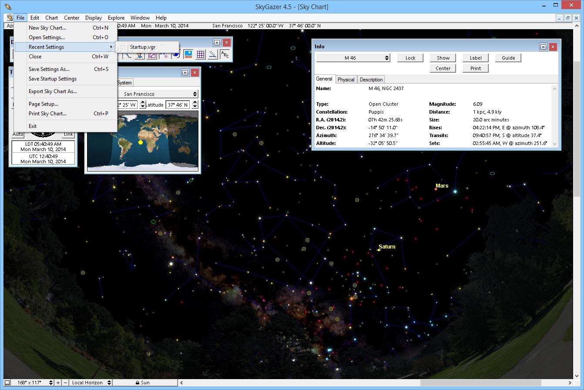The width and height of the screenshot is (584, 390).
Task: Adjust the longitude stepper arrows
Action: (x=143, y=104)
